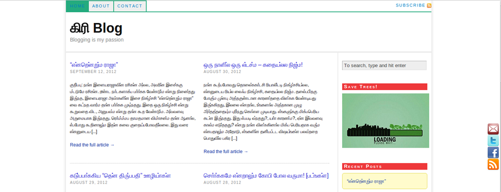This screenshot has height=192, width=501.
Task: Open first link in the Recent Posts box
Action: [367, 181]
